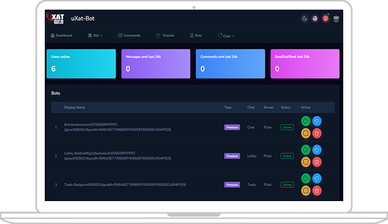This screenshot has height=224, width=388.
Task: Open the notifications bell with badge 1
Action: pos(326,19)
